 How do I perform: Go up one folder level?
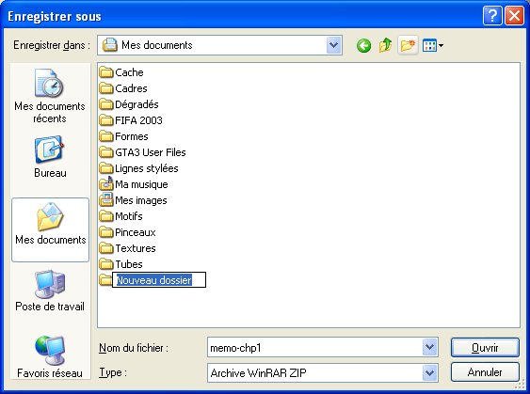(x=385, y=45)
